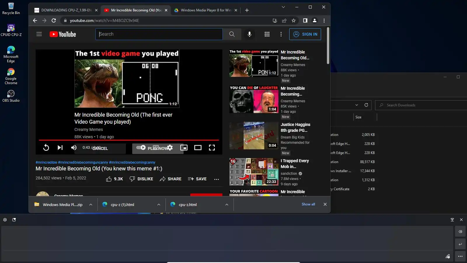Open a new Chrome tab

tap(247, 10)
